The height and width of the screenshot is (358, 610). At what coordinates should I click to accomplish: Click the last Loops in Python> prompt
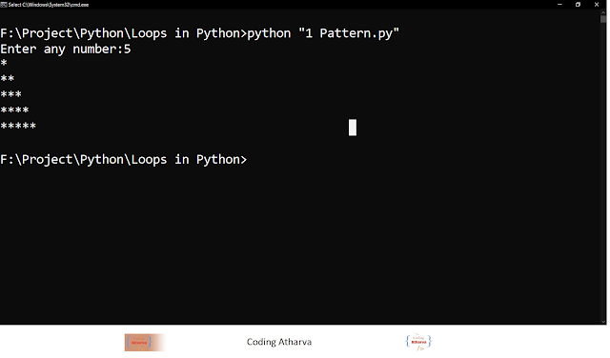coord(124,160)
